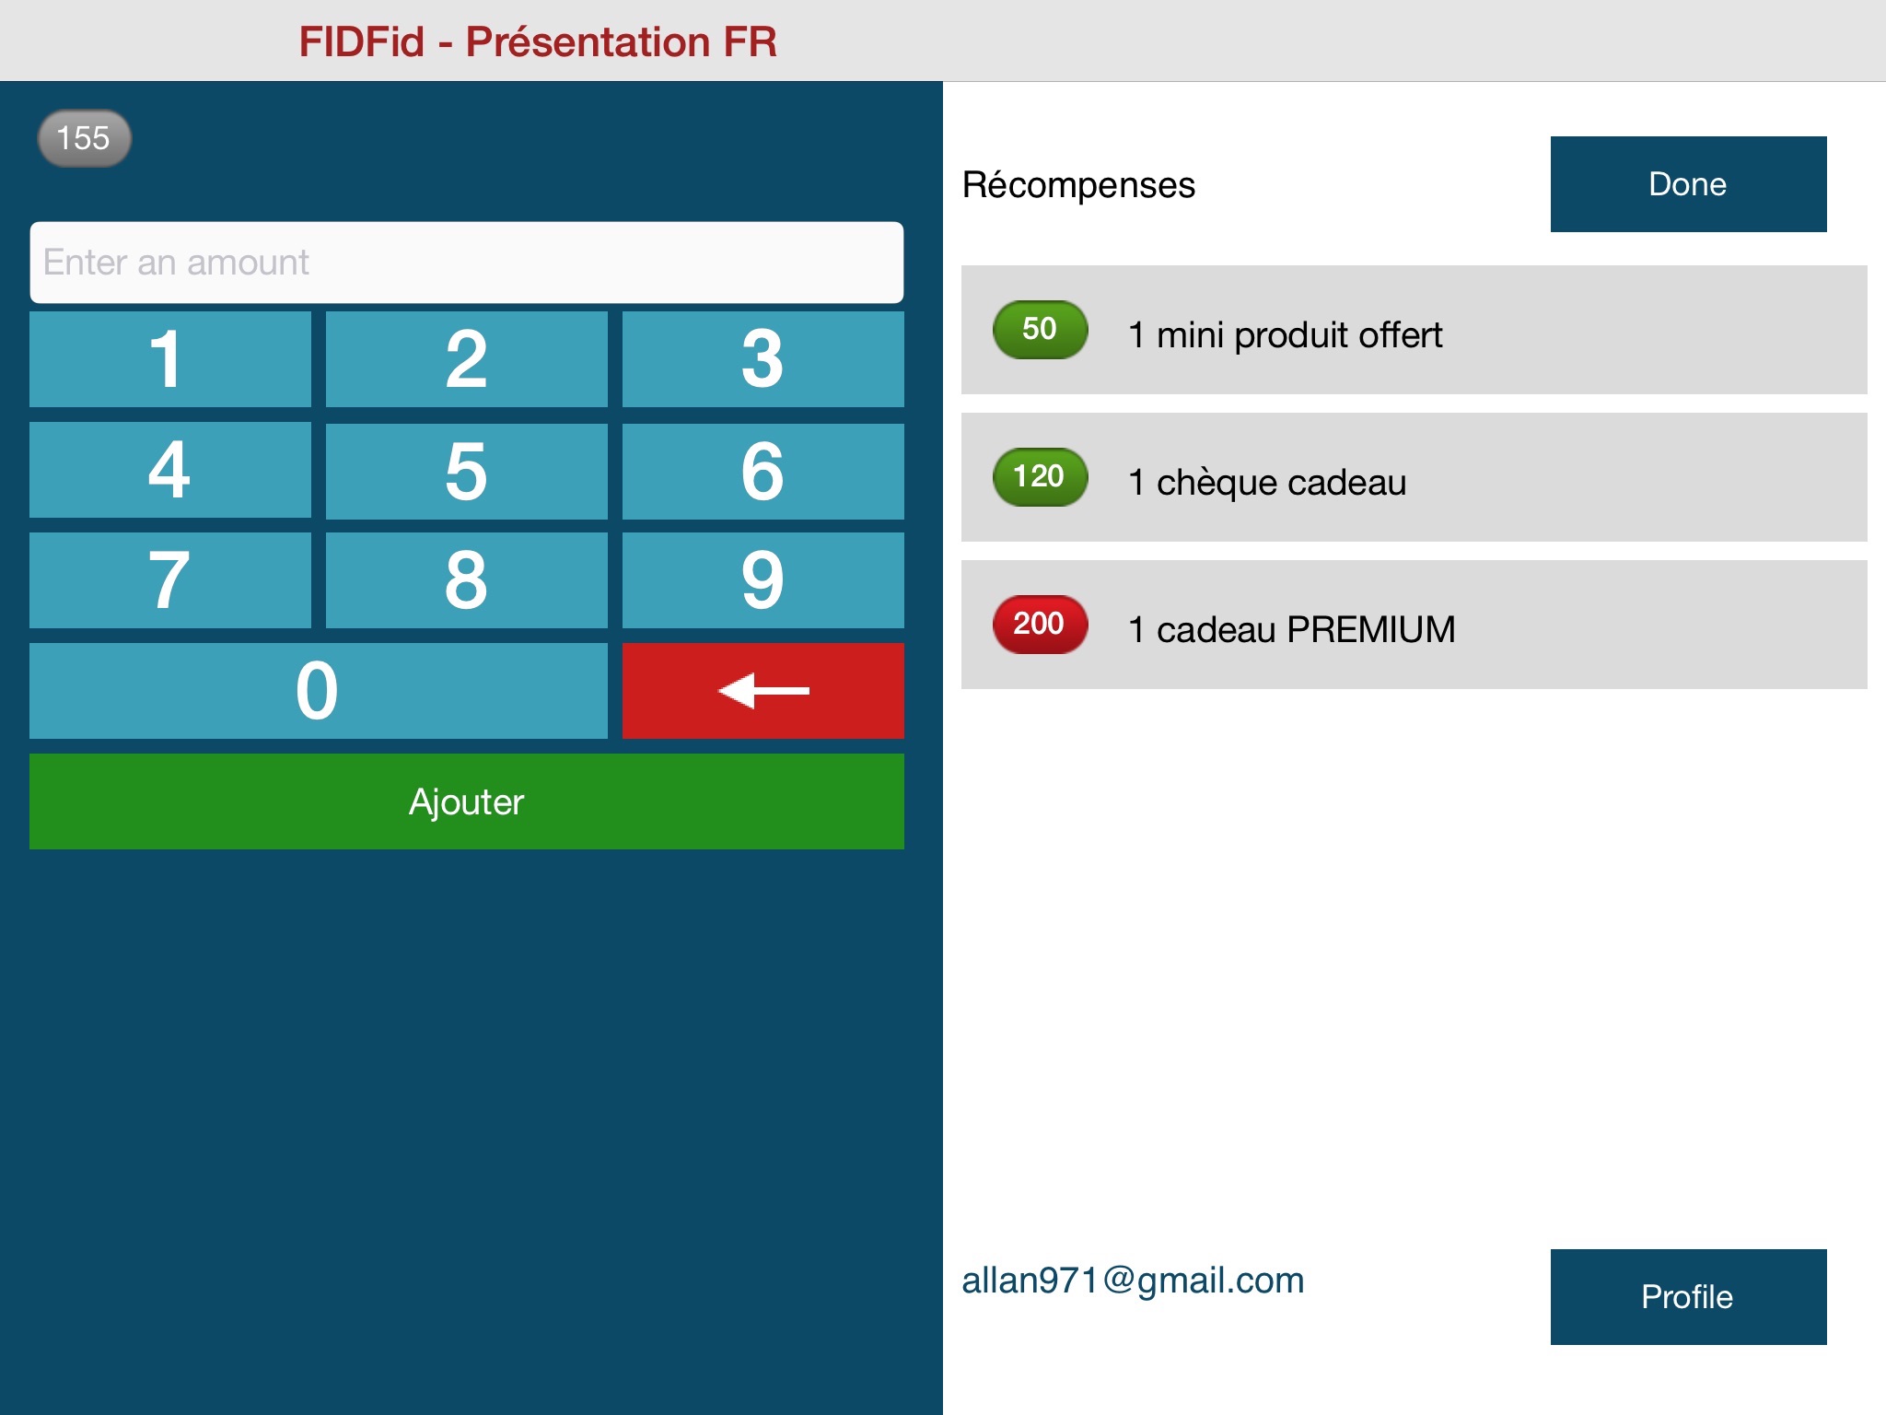Click the Done button

coord(1690,182)
